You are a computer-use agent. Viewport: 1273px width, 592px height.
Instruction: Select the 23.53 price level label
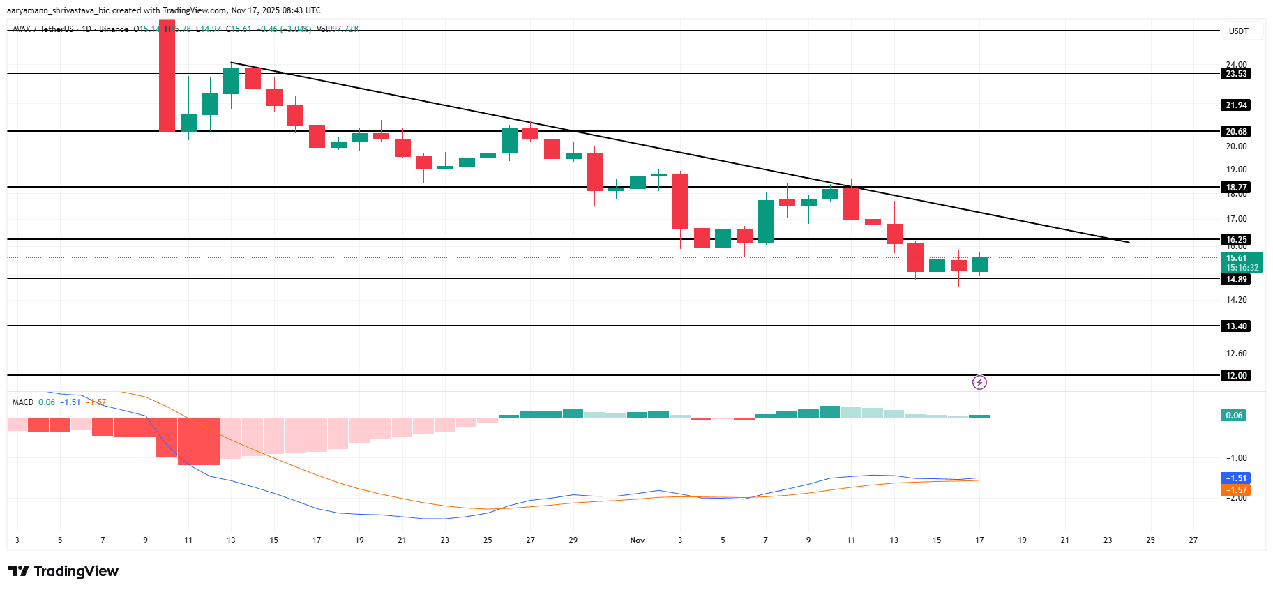click(1236, 74)
